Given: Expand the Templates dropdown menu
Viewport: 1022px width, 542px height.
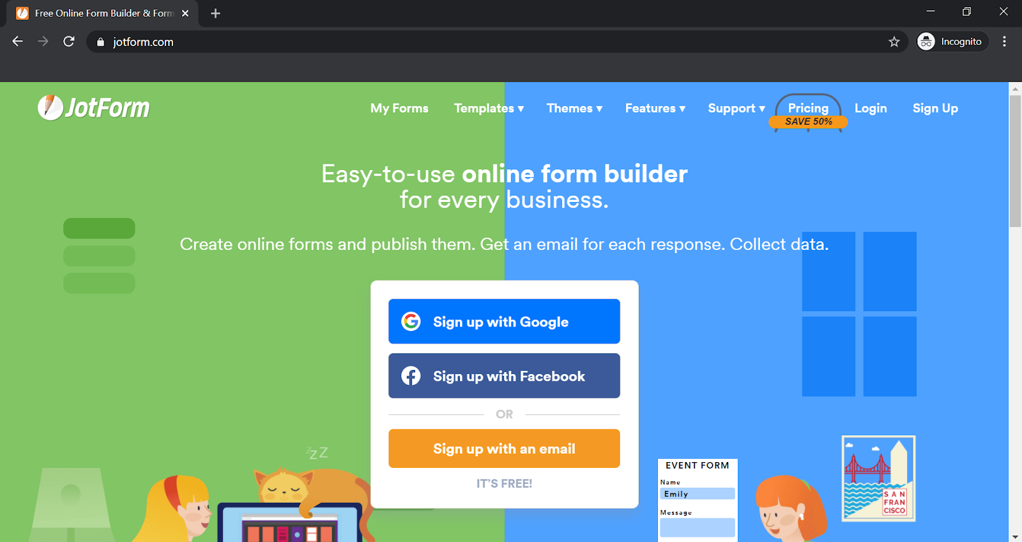Looking at the screenshot, I should point(489,108).
